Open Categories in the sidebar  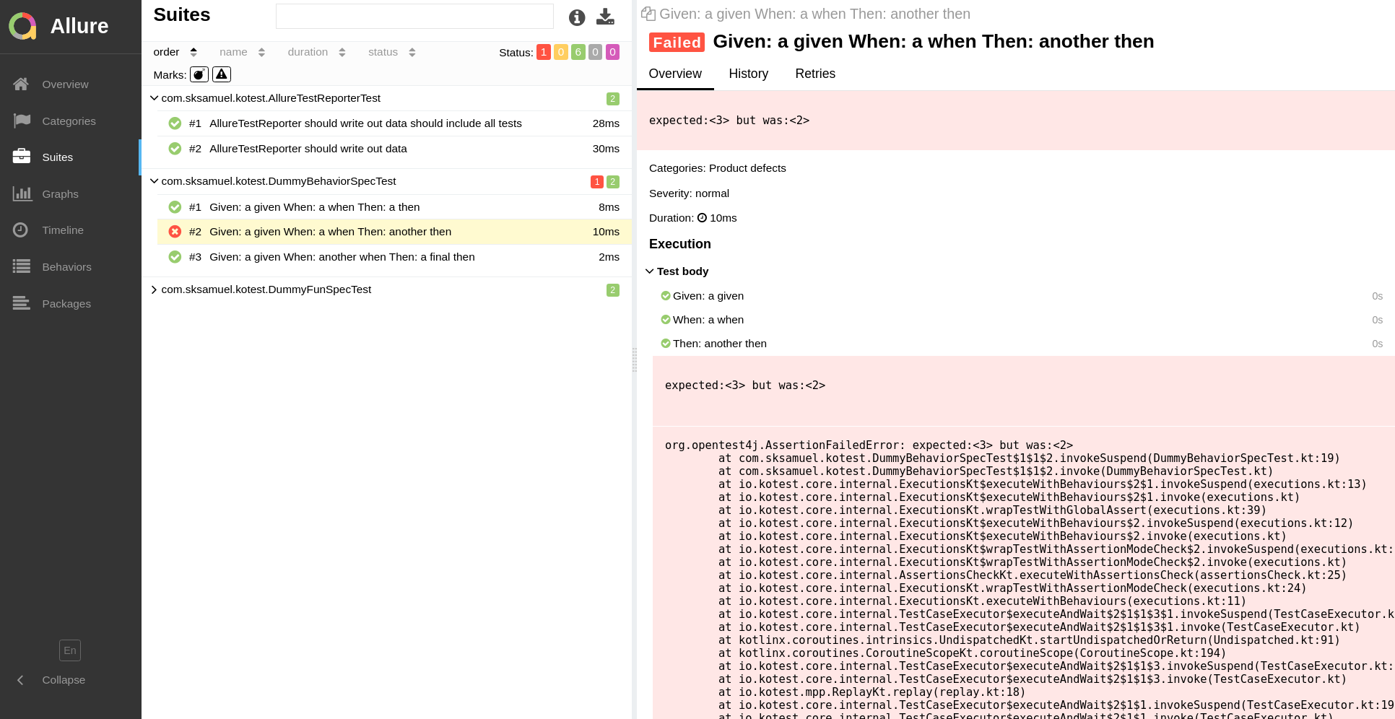click(69, 121)
